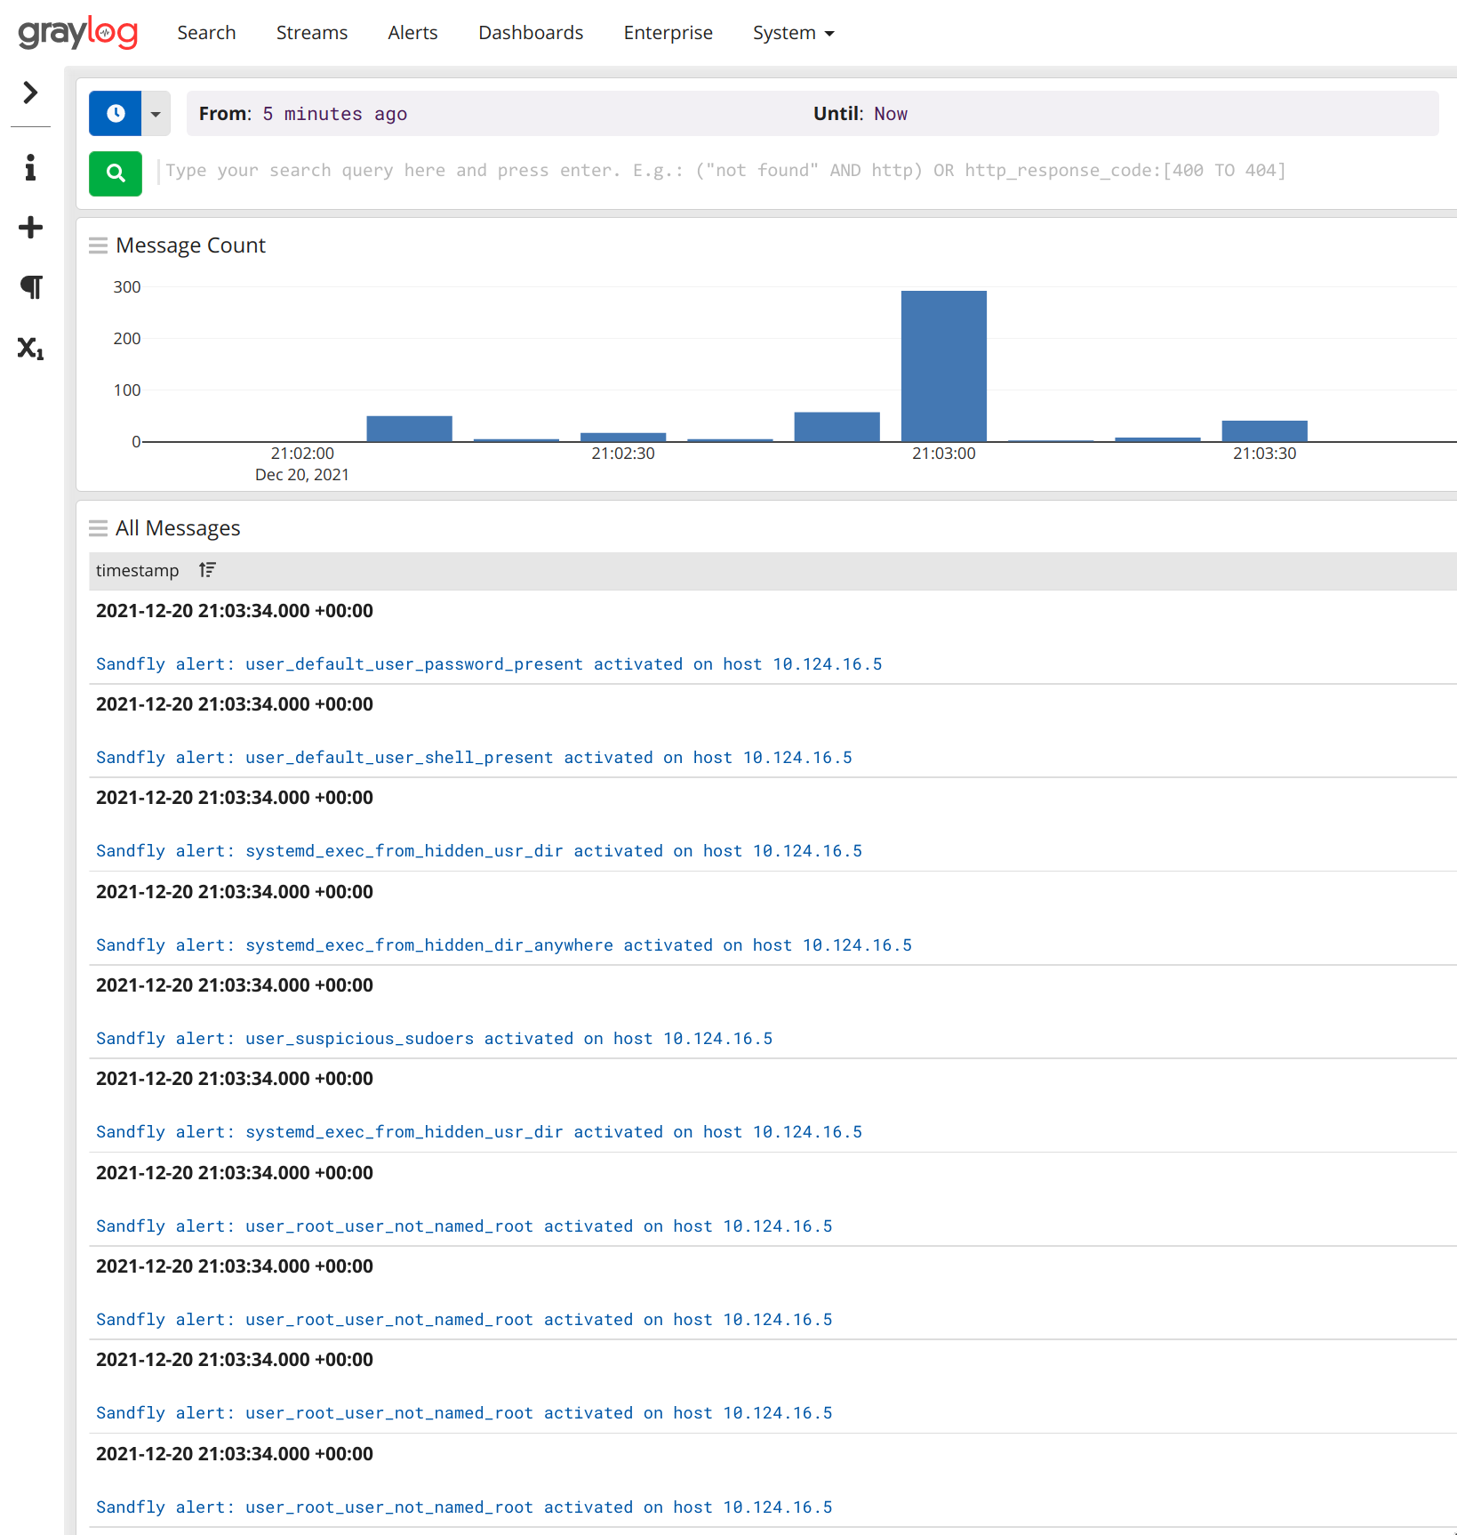Open the Search page

[206, 33]
